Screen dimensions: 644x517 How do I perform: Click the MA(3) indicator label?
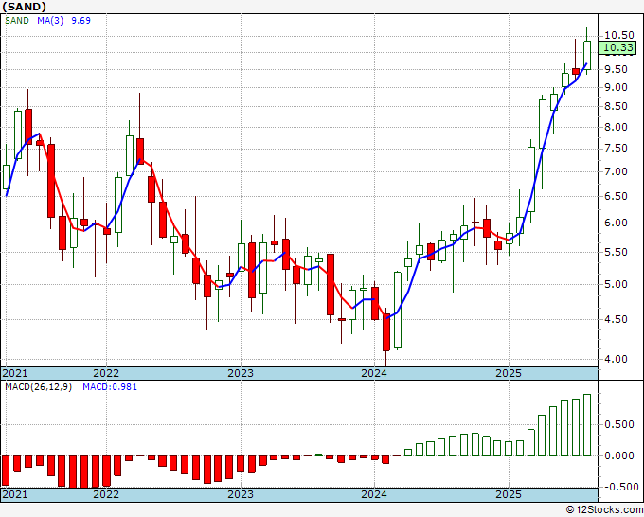click(x=50, y=21)
